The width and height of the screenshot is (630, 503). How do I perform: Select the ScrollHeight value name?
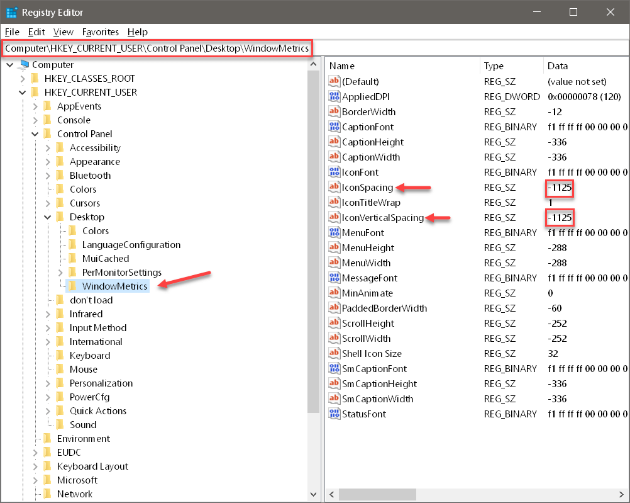368,323
